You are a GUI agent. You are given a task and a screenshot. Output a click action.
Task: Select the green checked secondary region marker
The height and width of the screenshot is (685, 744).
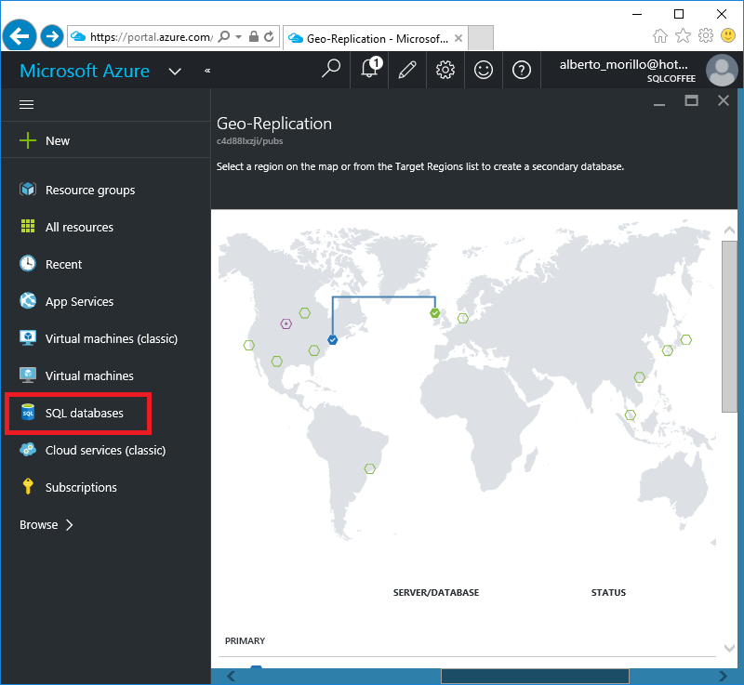434,313
